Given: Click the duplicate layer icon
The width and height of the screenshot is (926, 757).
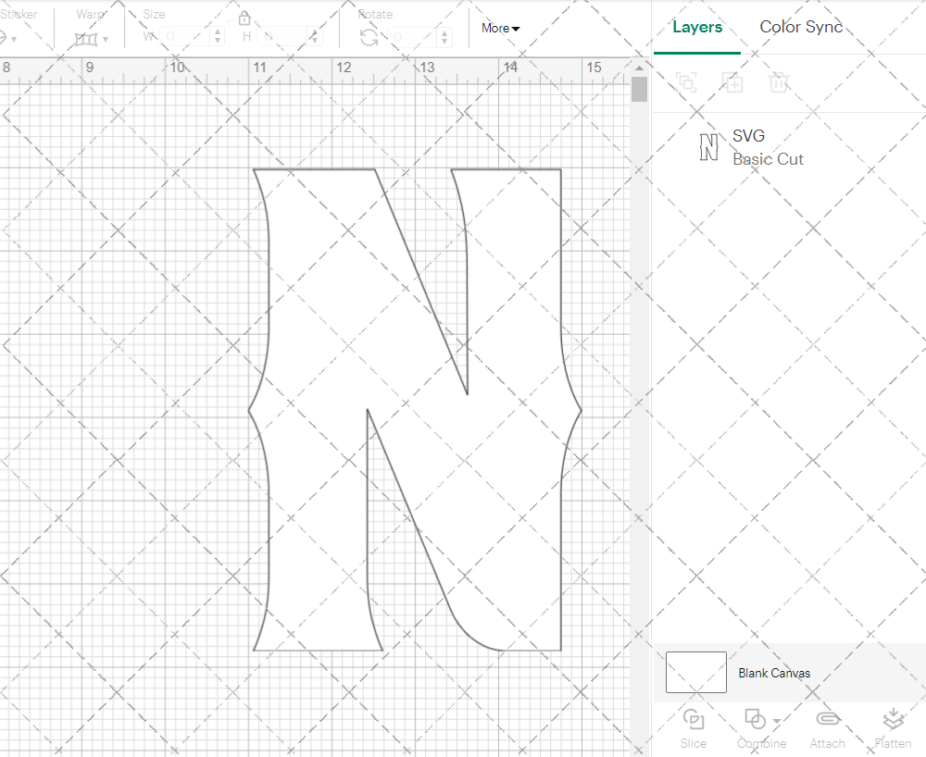Looking at the screenshot, I should coord(732,82).
